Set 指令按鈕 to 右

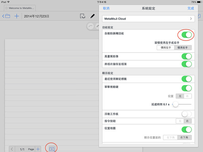(188, 121)
